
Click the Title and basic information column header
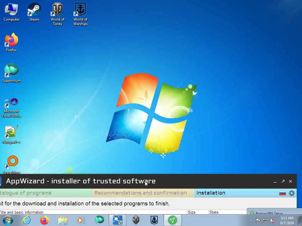tap(93, 212)
